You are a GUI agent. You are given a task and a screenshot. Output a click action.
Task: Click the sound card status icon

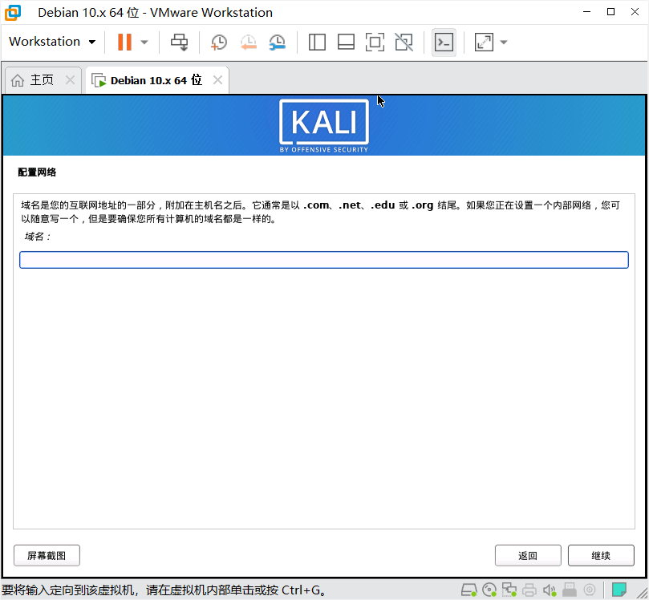tap(550, 590)
